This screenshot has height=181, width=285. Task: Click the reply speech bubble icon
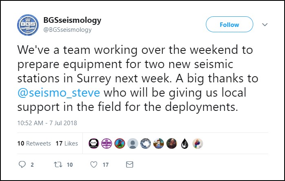(22, 165)
